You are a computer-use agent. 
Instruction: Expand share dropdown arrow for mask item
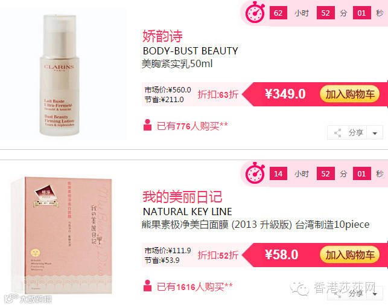[375, 294]
